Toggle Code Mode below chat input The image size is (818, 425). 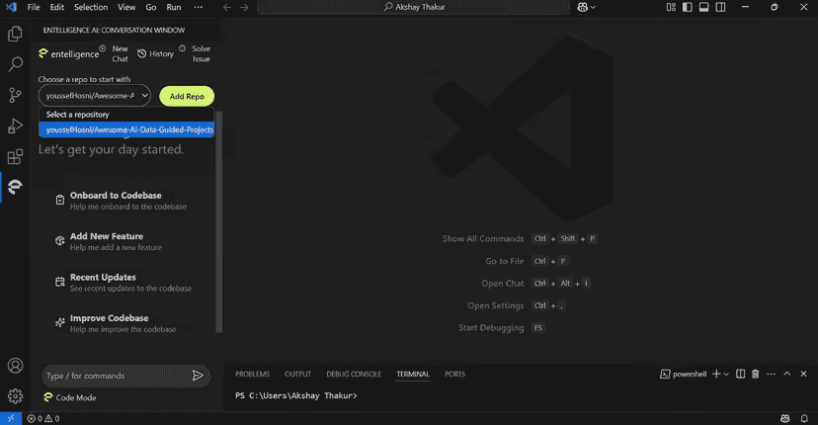click(x=70, y=397)
